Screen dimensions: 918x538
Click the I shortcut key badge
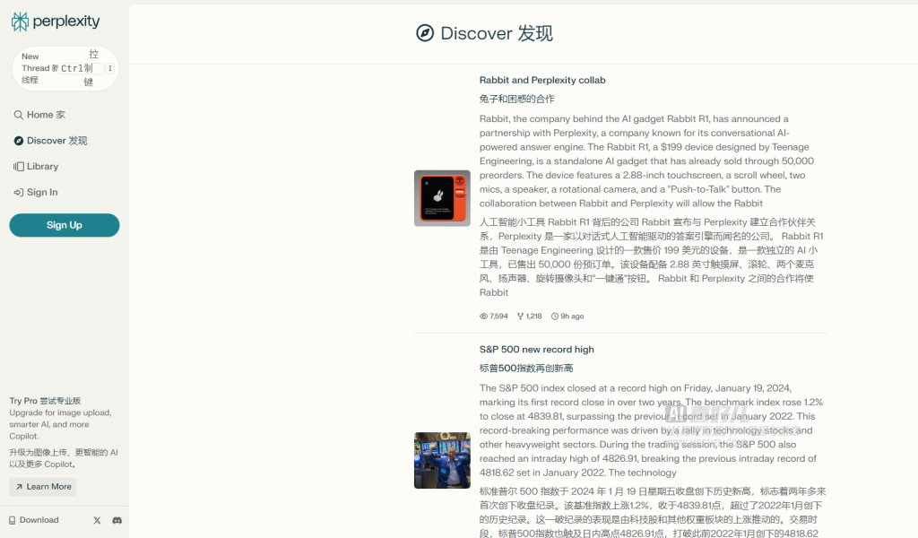(x=109, y=68)
